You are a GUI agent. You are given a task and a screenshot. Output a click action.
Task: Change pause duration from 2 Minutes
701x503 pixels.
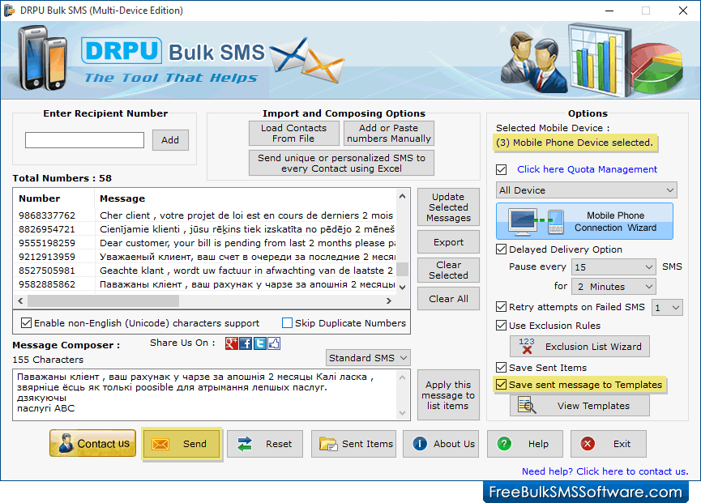point(613,286)
